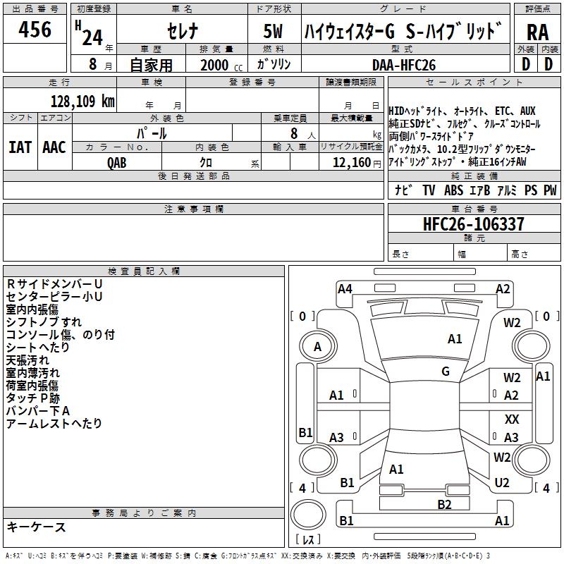This screenshot has height=564, width=564.
Task: Click the damage code legend line
Action: click(247, 556)
